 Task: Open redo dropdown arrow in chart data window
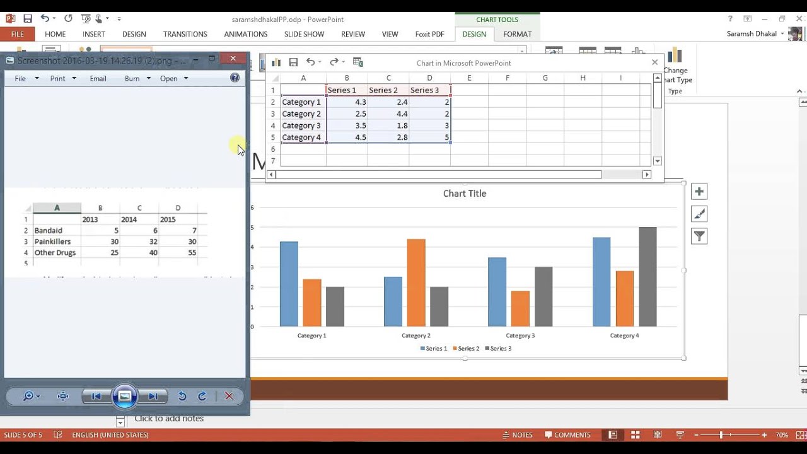[x=343, y=62]
